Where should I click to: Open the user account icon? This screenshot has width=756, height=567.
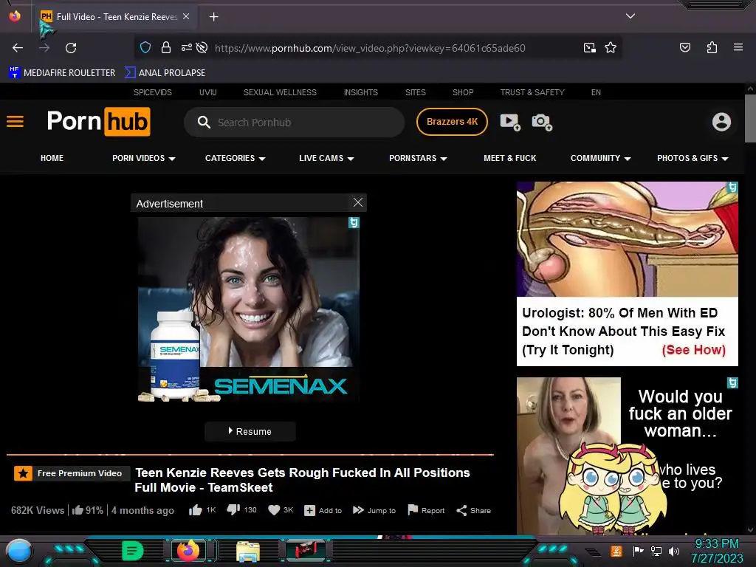click(722, 122)
